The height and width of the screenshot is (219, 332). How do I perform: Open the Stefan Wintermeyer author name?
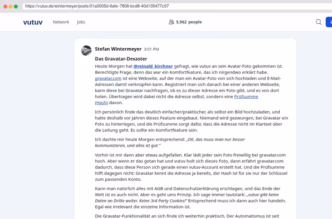(118, 49)
